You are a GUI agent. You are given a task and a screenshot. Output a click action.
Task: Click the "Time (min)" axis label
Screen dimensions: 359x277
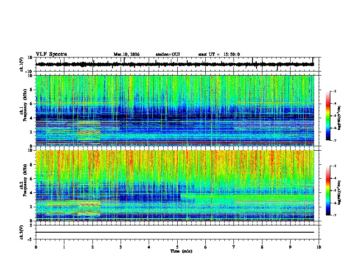point(181,251)
